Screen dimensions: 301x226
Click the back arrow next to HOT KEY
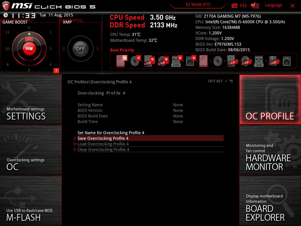[x=231, y=81]
